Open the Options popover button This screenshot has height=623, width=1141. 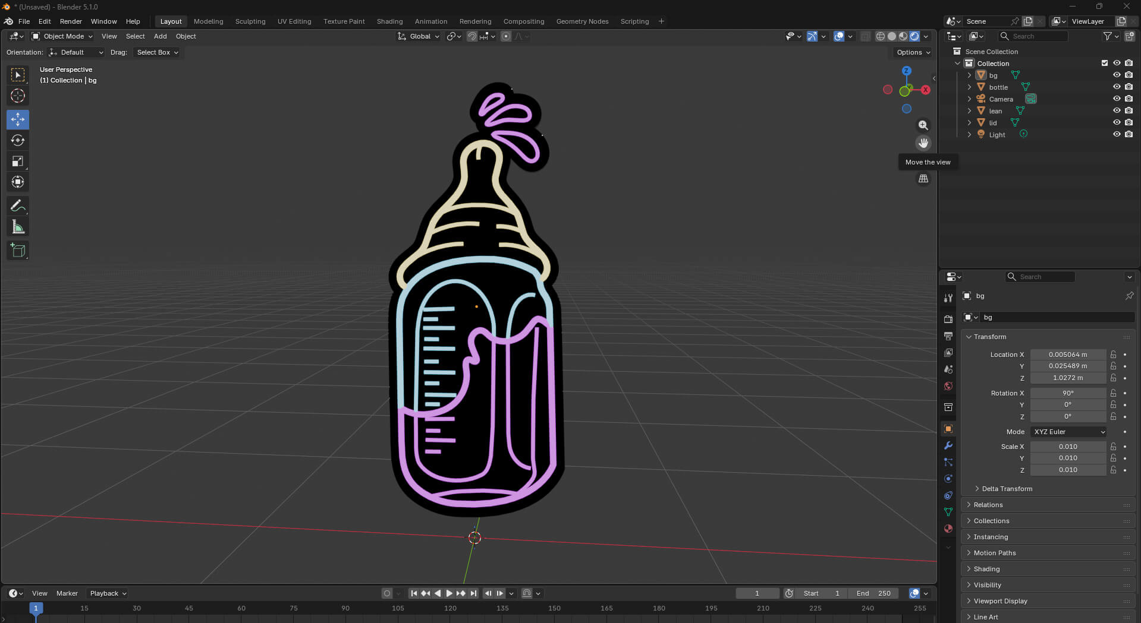(913, 52)
